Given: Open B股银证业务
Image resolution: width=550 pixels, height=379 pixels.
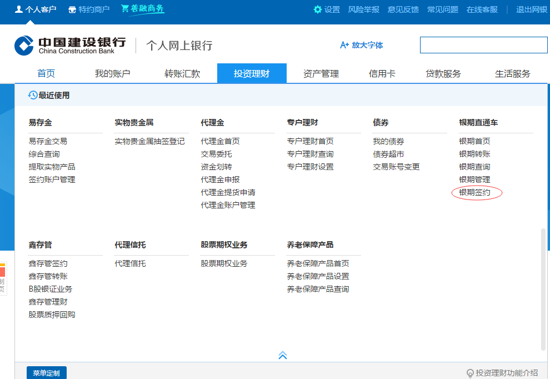Looking at the screenshot, I should (51, 289).
